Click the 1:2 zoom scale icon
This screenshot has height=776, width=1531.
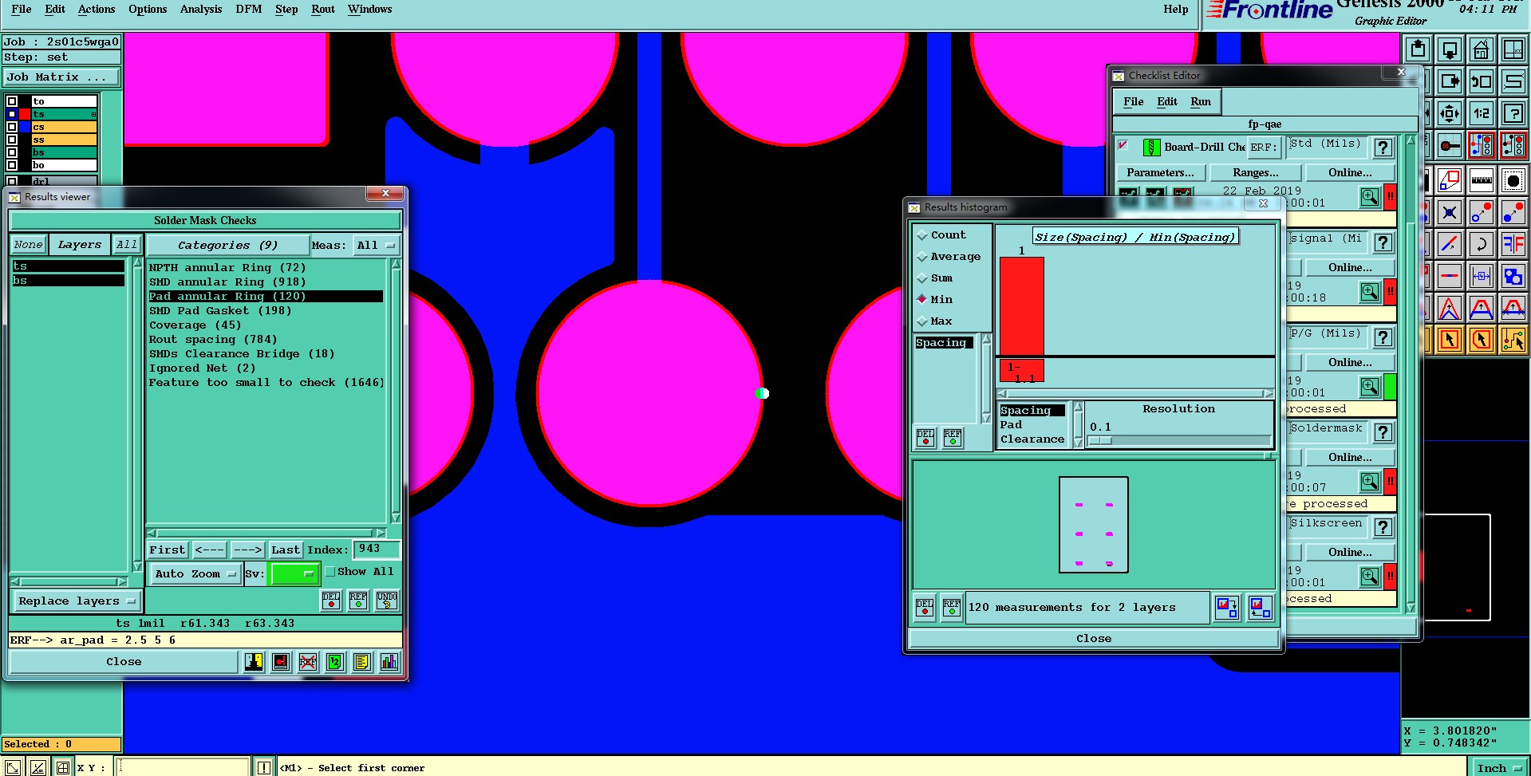[x=1482, y=113]
